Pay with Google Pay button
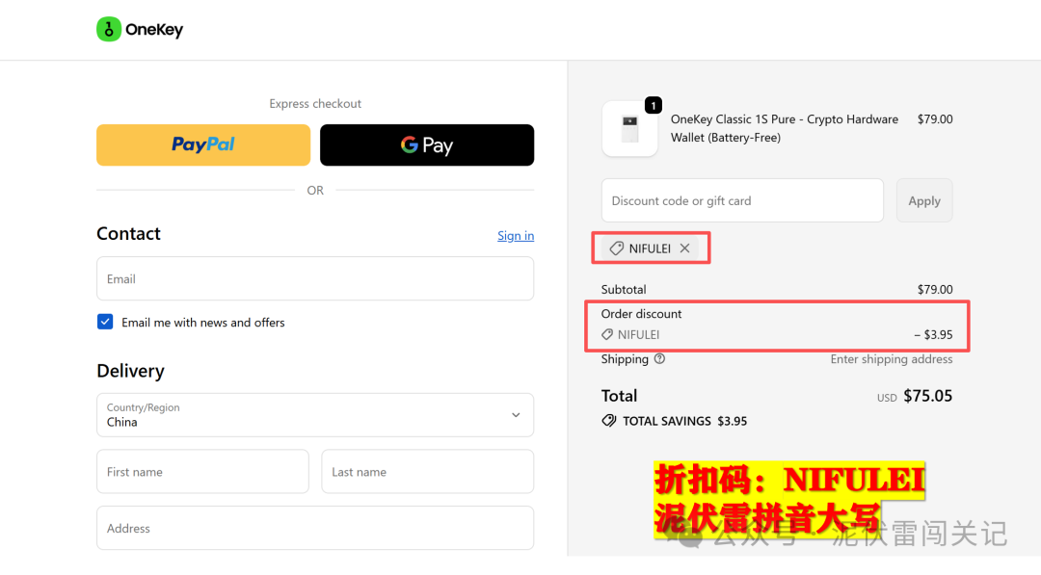This screenshot has height=575, width=1041. [x=427, y=144]
